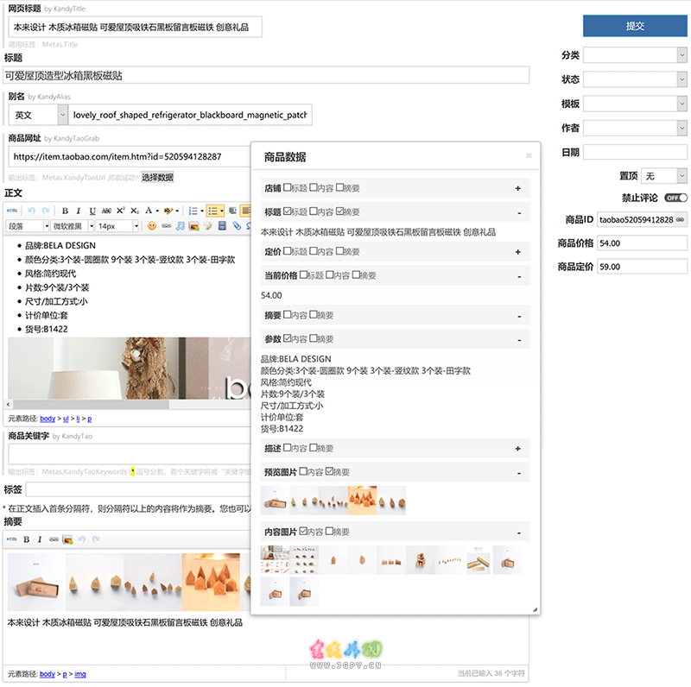Image resolution: width=691 pixels, height=687 pixels.
Task: Toggle HTML source mode in body editor
Action: point(12,211)
